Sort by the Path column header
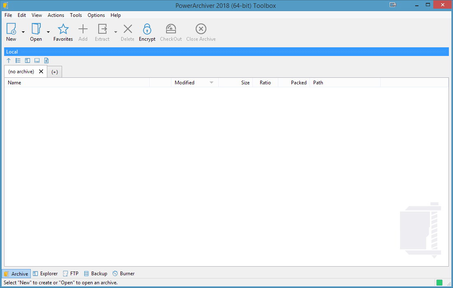The image size is (453, 288). 345,83
